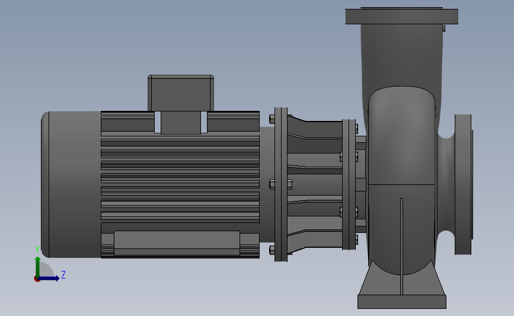Select the pump suction flange on right side
The height and width of the screenshot is (316, 514).
click(x=463, y=184)
